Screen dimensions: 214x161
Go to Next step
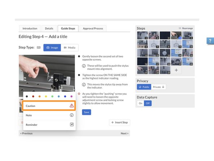pyautogui.click(x=124, y=133)
